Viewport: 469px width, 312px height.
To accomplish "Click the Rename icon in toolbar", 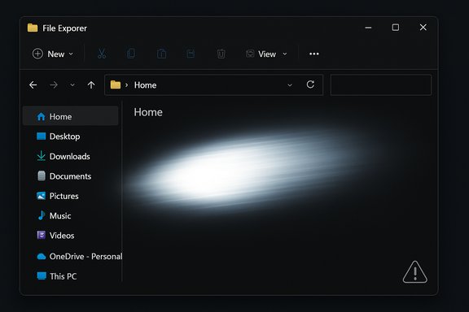I will tap(191, 54).
